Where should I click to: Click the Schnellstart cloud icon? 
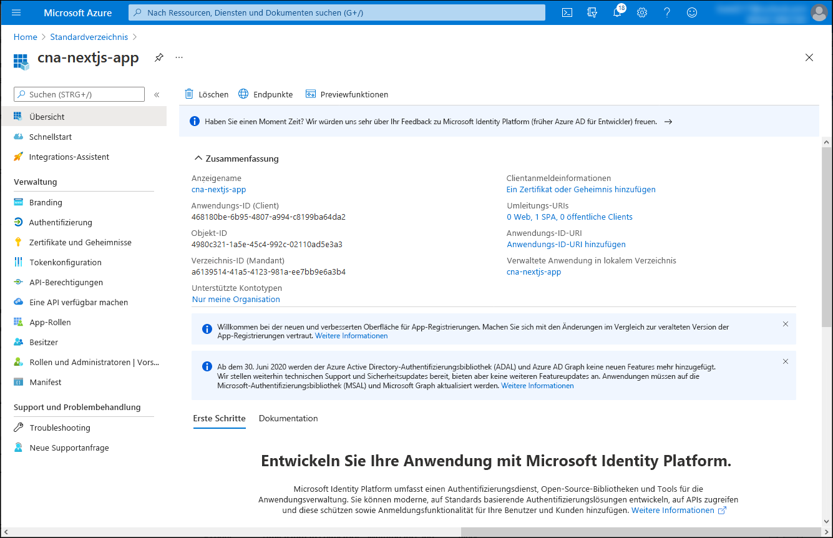coord(18,137)
